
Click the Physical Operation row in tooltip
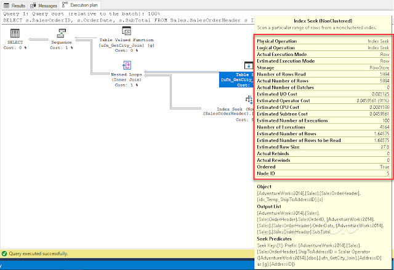point(323,41)
